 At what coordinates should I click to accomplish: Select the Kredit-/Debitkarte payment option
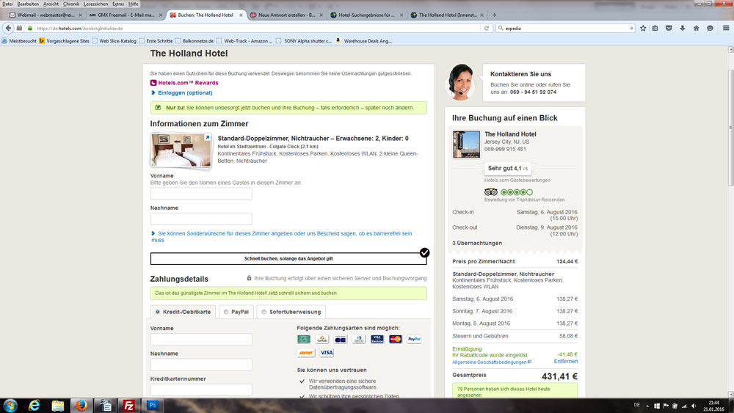(x=157, y=312)
